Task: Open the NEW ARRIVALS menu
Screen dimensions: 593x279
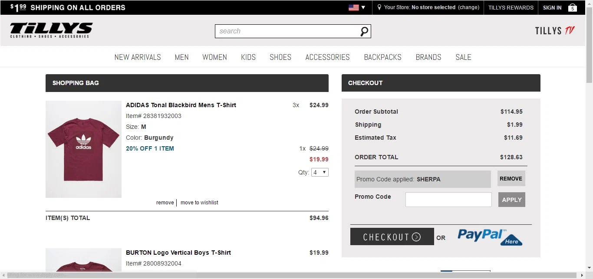Action: [138, 57]
